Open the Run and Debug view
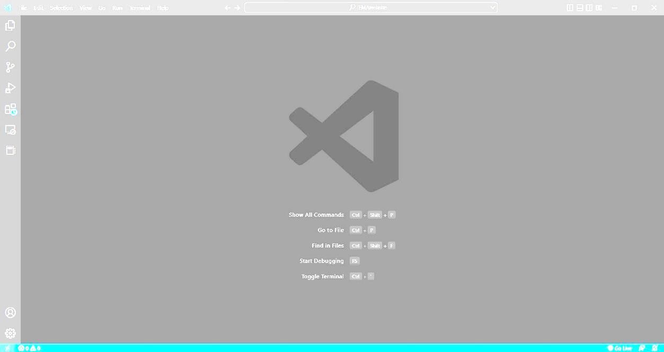Image resolution: width=664 pixels, height=352 pixels. tap(10, 88)
